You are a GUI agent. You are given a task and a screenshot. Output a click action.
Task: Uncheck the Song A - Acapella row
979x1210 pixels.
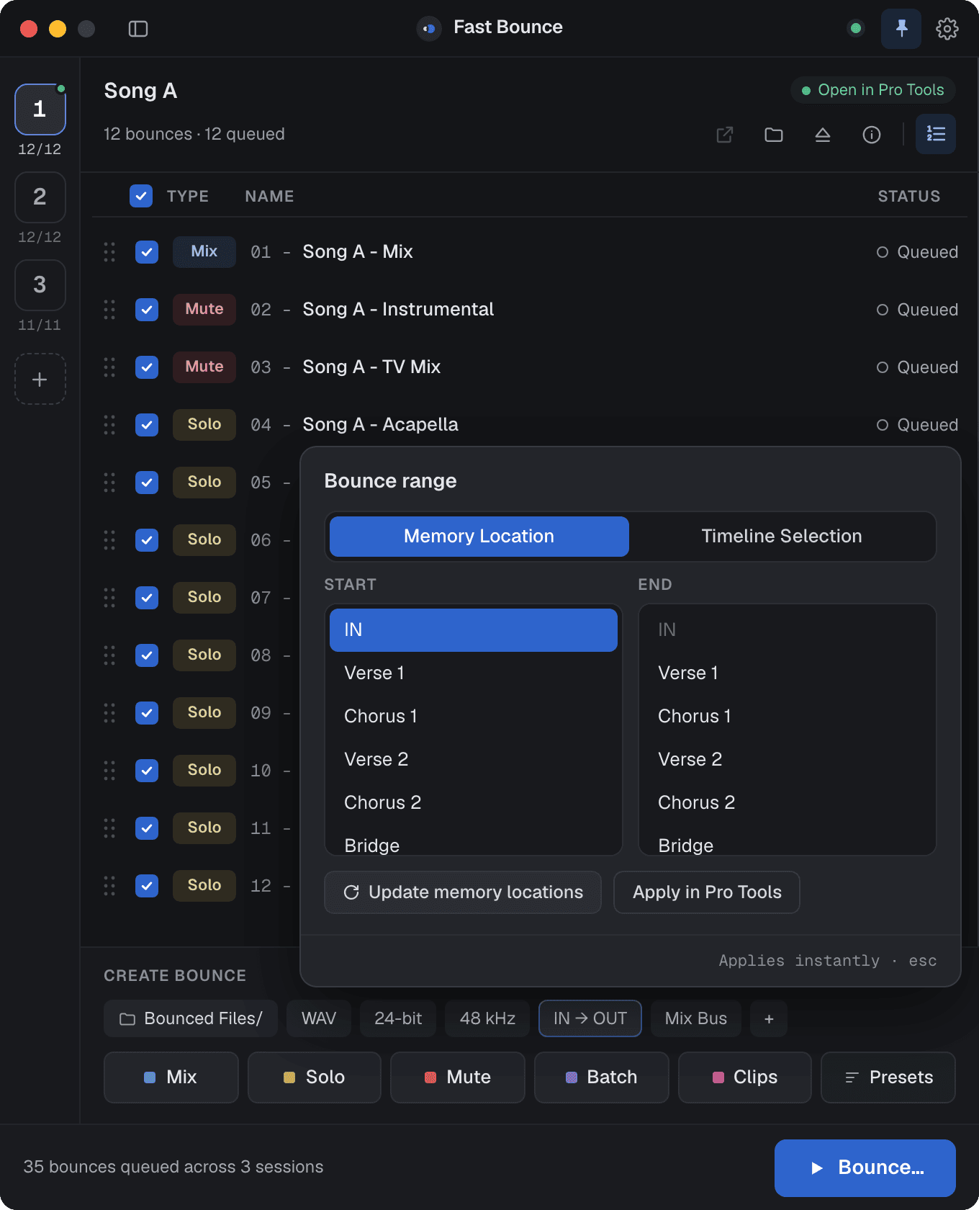147,425
